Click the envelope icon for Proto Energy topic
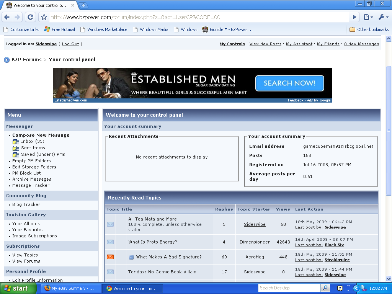This screenshot has height=294, width=392. 110,242
